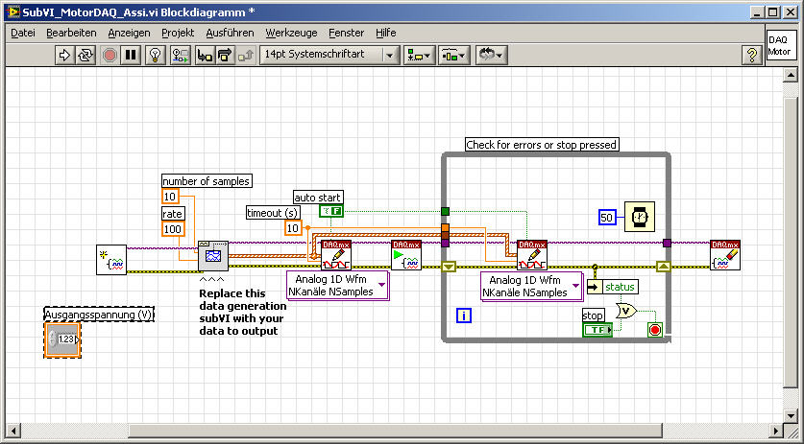The height and width of the screenshot is (444, 804).
Task: Click the Run arrow button
Action: 66,55
